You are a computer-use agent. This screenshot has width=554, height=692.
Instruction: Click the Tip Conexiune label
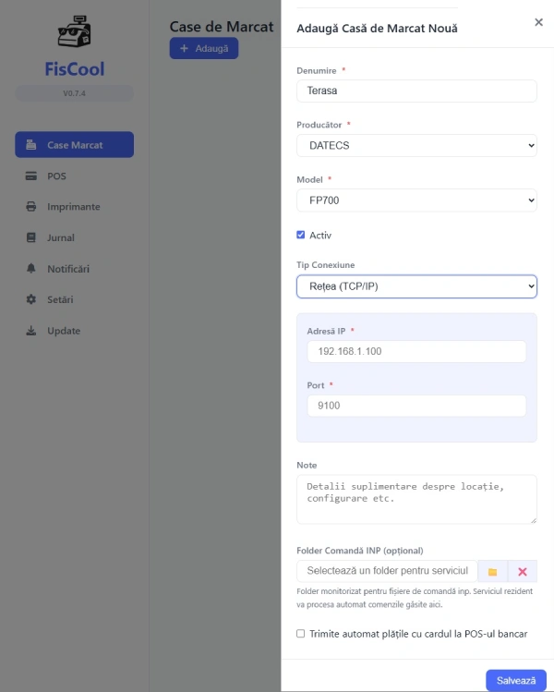(326, 265)
